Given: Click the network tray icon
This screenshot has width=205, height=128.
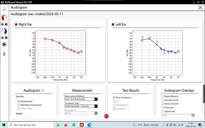Looking at the screenshot, I should point(179,125).
